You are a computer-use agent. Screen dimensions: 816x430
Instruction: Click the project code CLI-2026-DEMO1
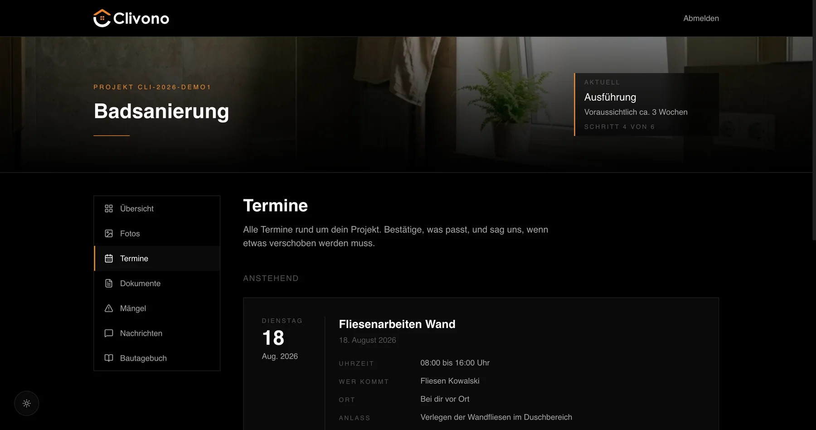point(175,87)
